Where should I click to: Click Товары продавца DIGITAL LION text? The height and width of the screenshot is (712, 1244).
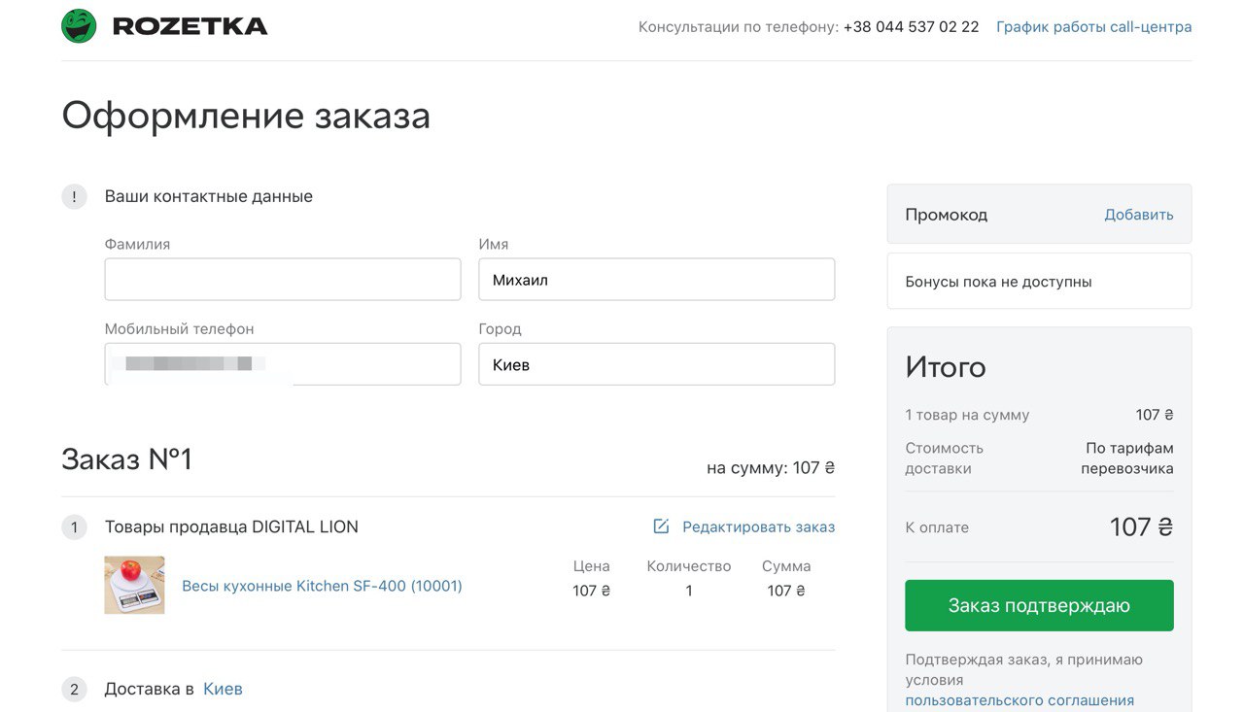click(x=231, y=527)
